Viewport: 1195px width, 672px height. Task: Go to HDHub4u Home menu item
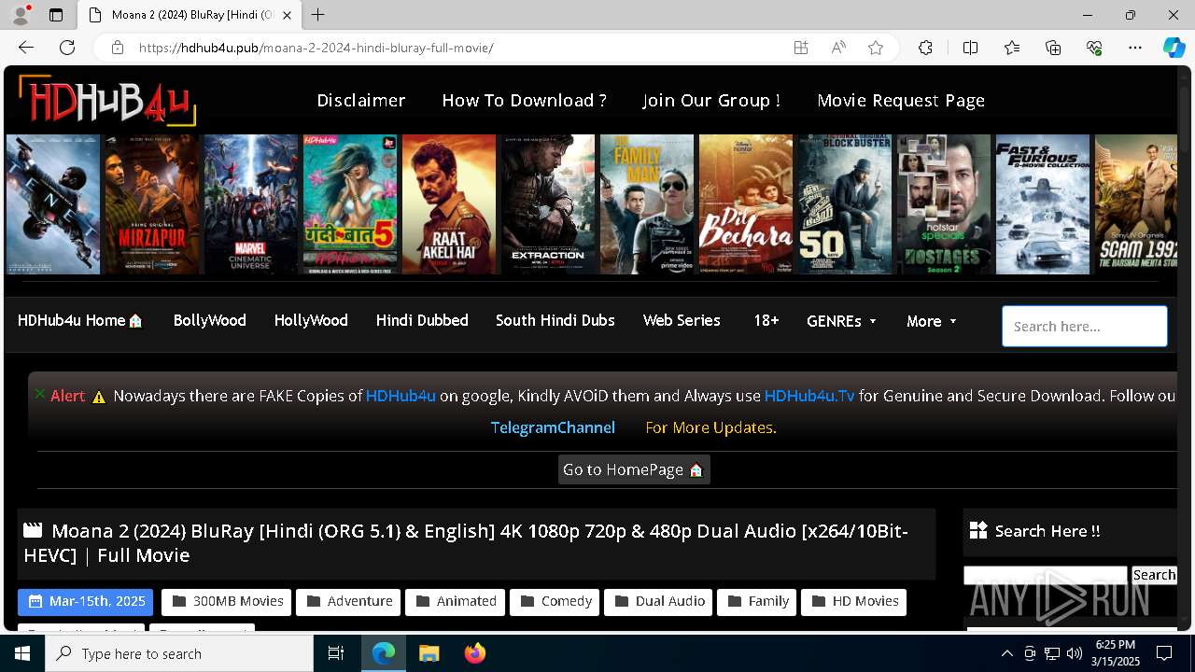pos(80,320)
